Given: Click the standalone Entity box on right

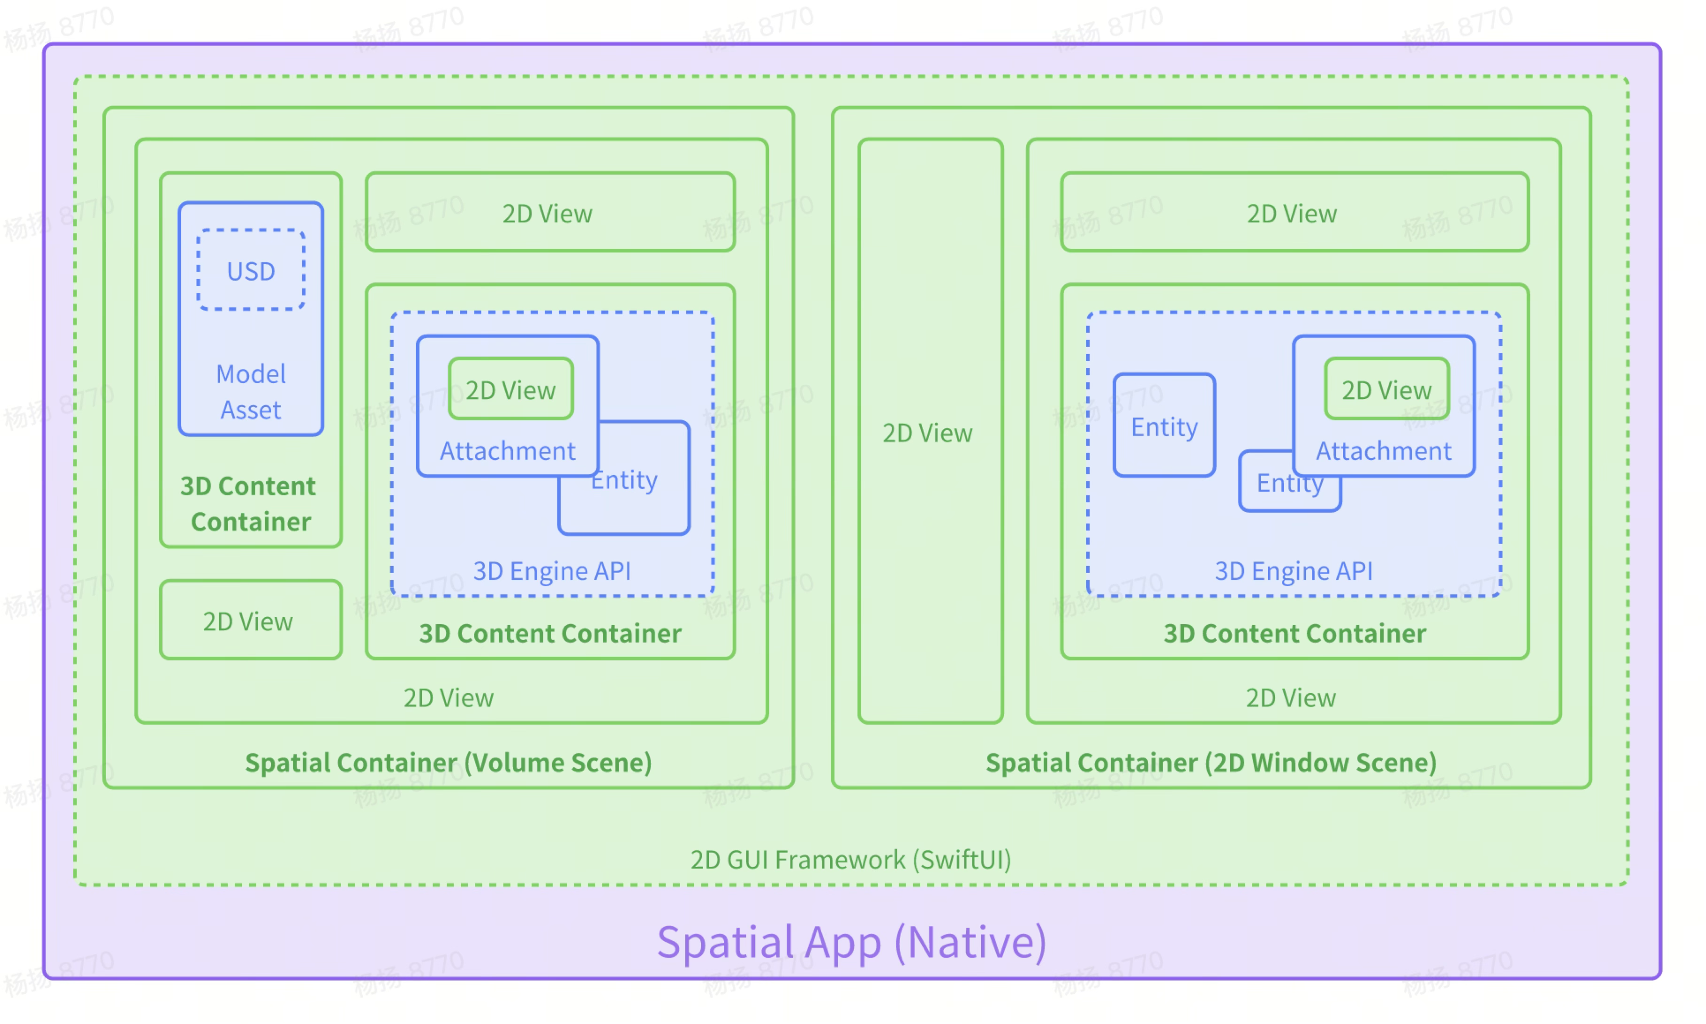Looking at the screenshot, I should click(x=1164, y=427).
